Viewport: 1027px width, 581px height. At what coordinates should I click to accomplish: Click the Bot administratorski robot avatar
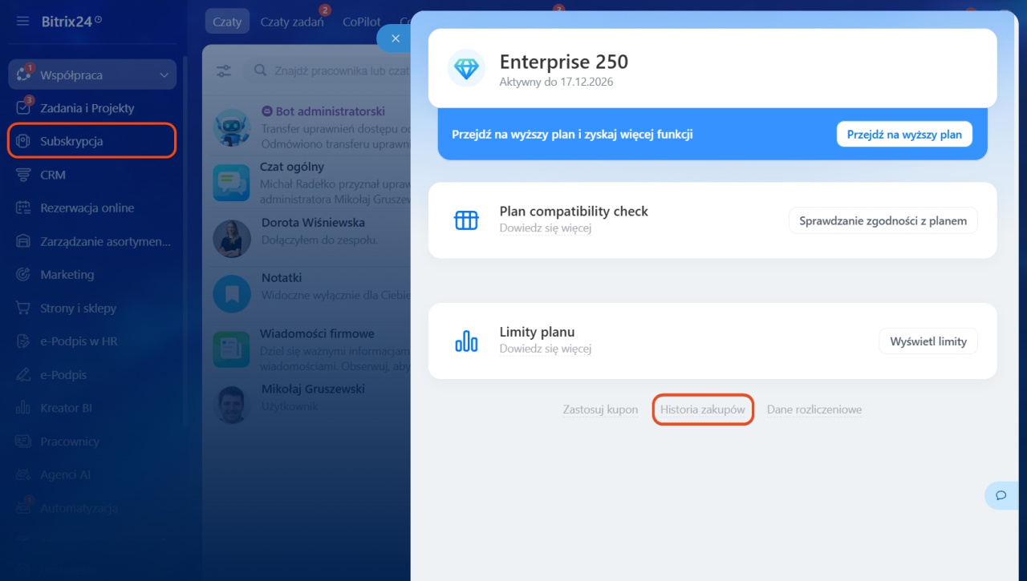(232, 128)
